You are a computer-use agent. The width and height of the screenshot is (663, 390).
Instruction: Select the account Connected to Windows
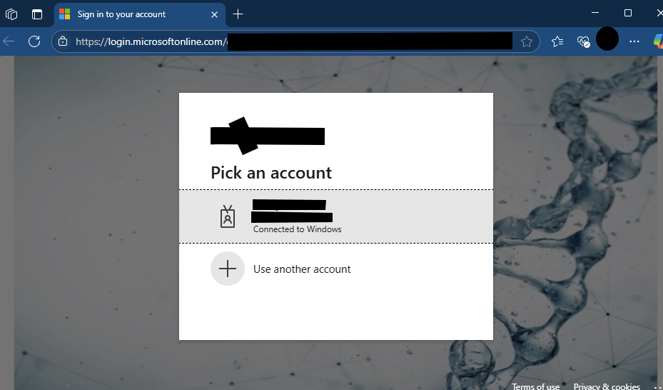[x=335, y=216]
